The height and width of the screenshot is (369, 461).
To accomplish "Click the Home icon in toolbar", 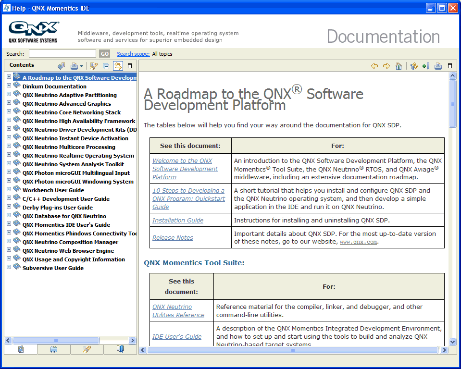I will coord(399,66).
